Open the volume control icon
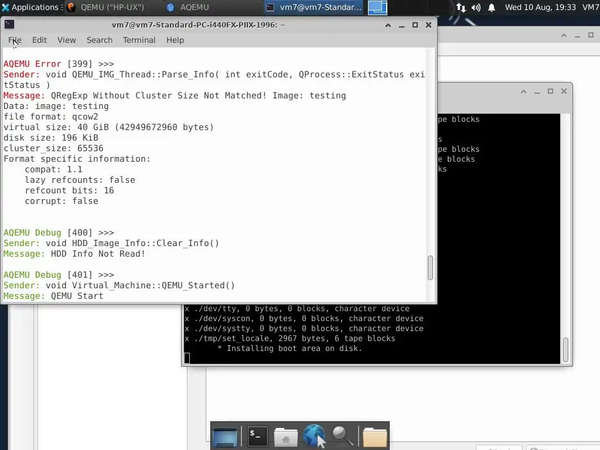The height and width of the screenshot is (450, 600). [476, 8]
